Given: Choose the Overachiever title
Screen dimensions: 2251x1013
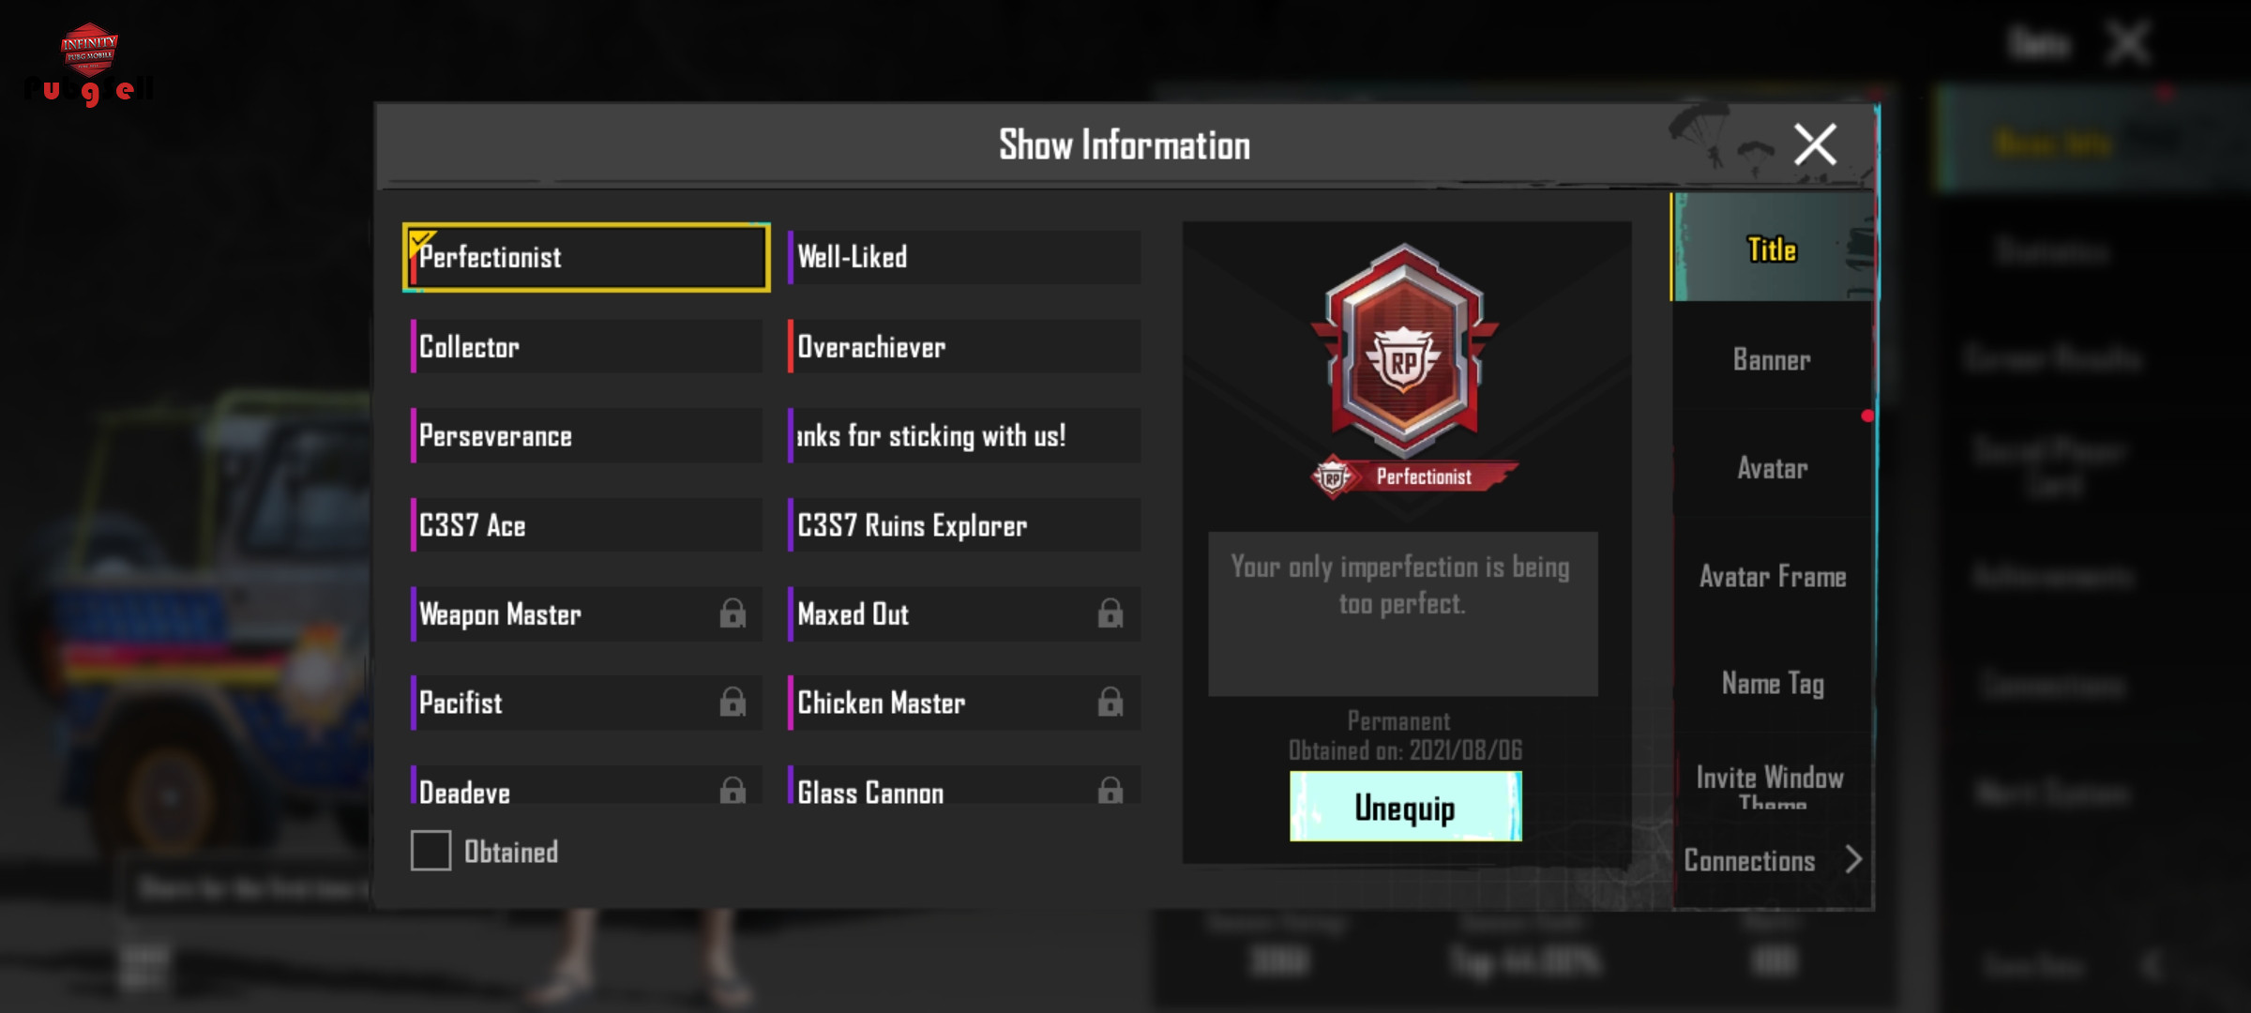Looking at the screenshot, I should (x=964, y=346).
